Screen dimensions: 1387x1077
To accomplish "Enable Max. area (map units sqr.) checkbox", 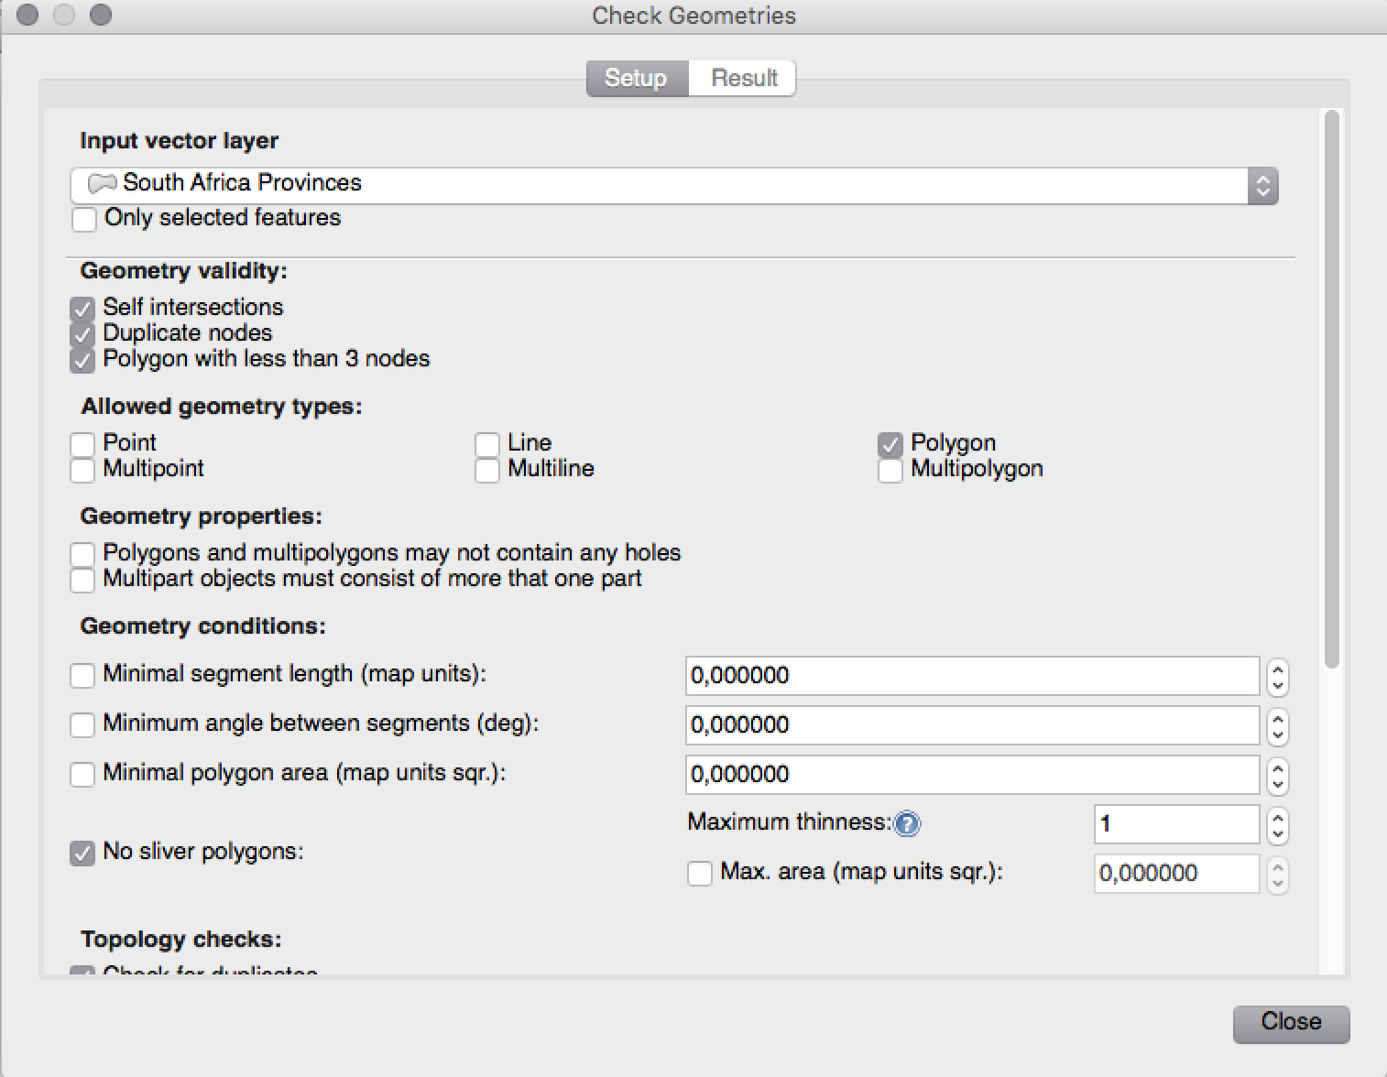I will click(700, 873).
